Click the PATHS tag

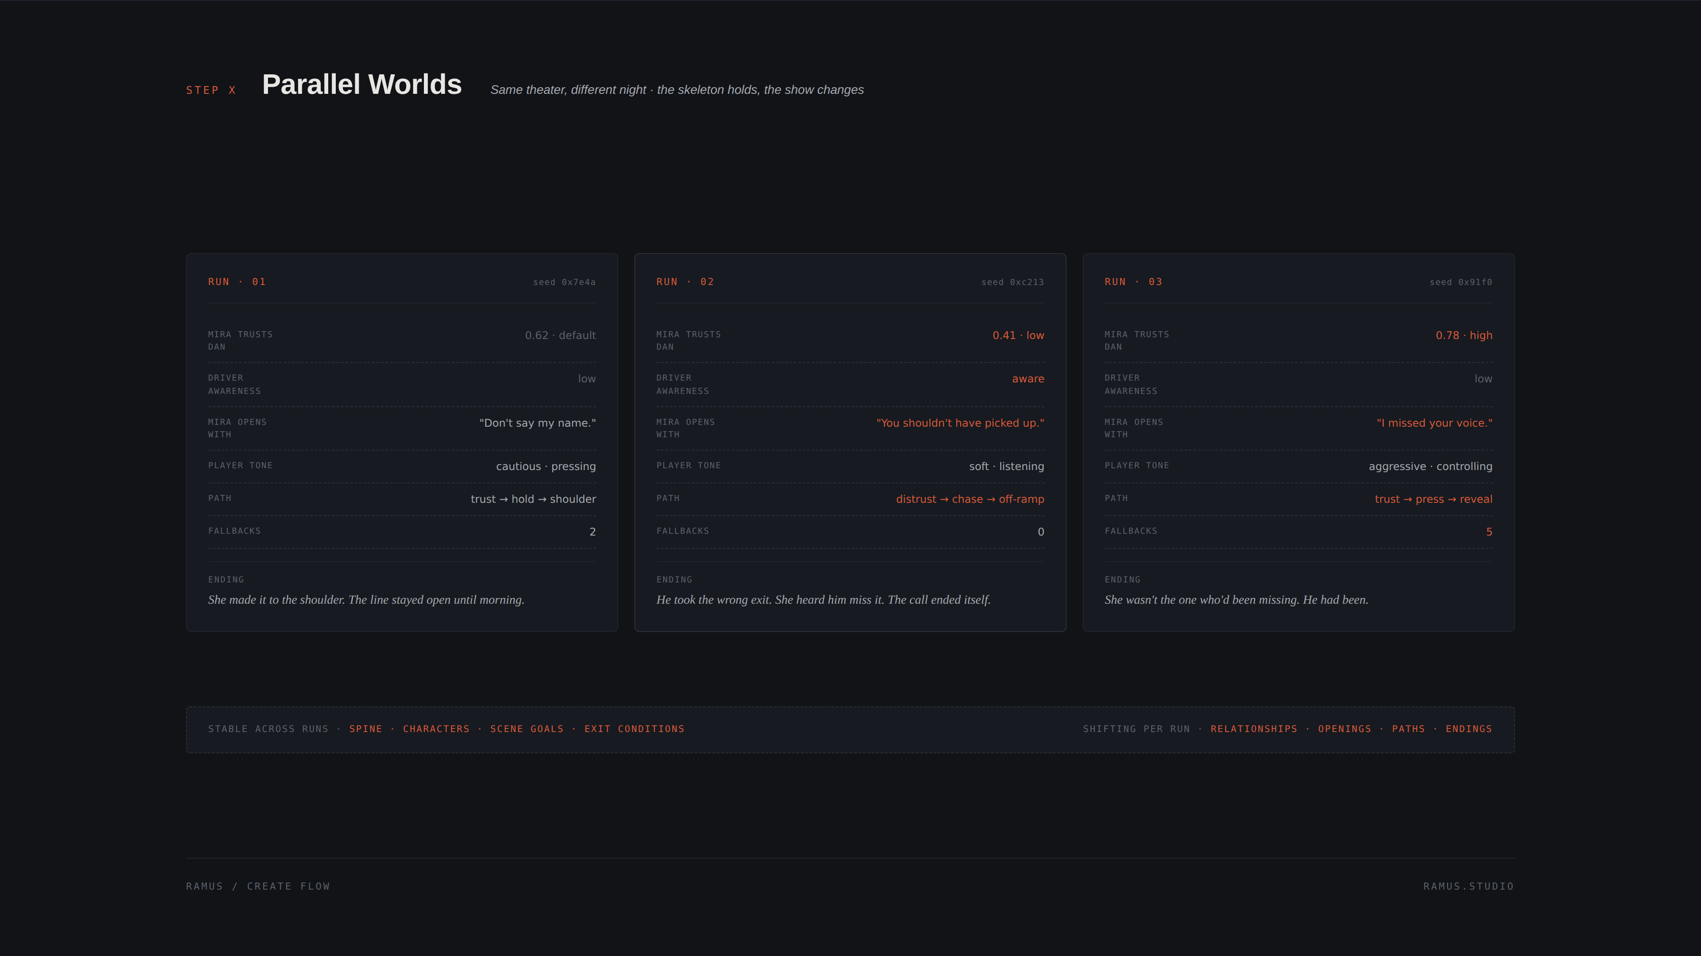(1409, 729)
